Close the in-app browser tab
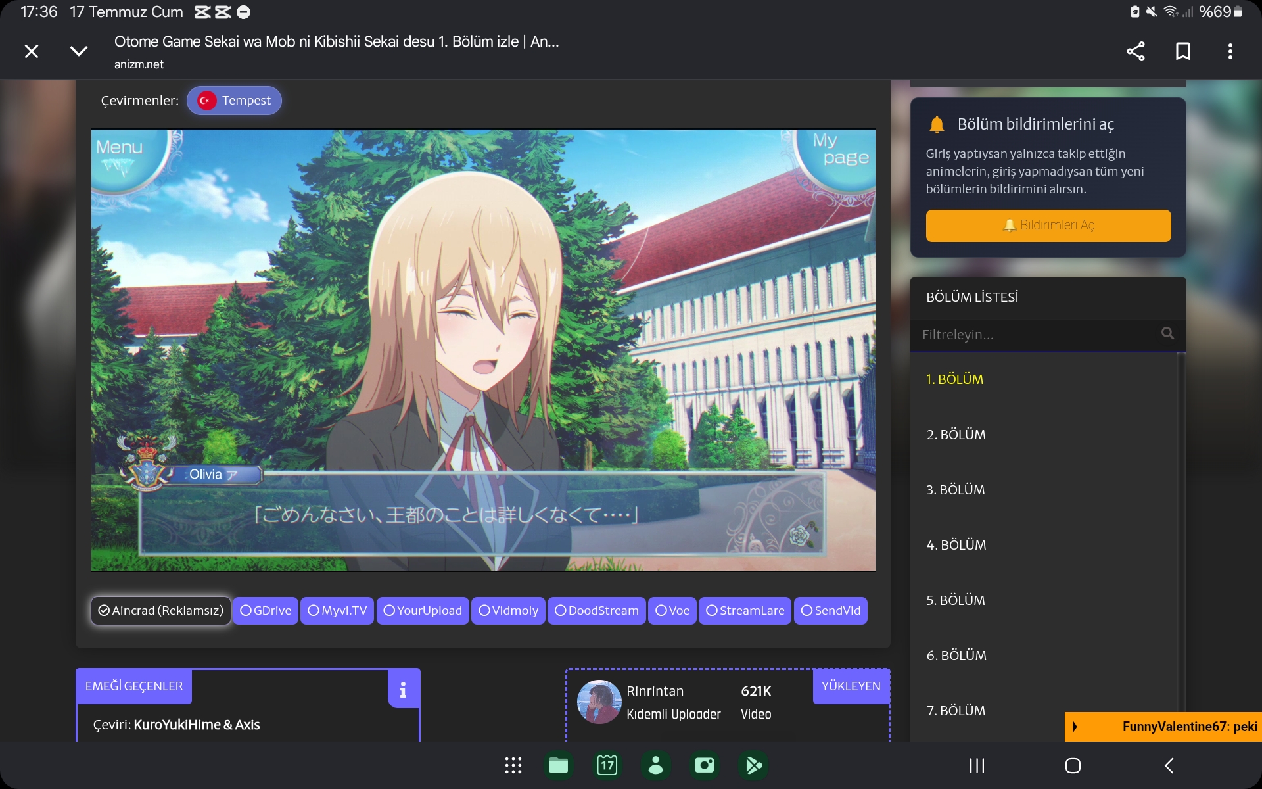This screenshot has height=789, width=1262. pos(32,51)
